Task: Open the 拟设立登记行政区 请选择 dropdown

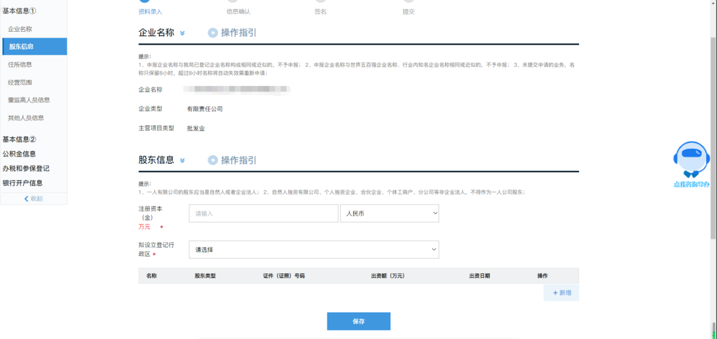Action: click(x=314, y=249)
